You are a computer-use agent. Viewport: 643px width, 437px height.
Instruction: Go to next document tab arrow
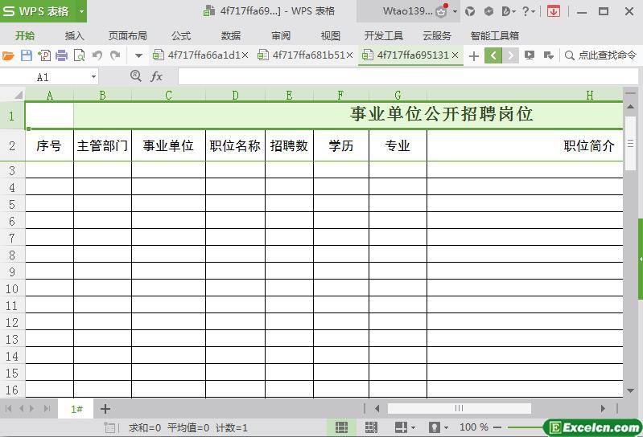pyautogui.click(x=510, y=55)
